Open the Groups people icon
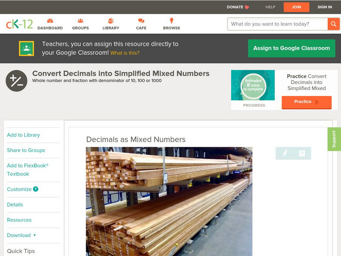This screenshot has height=256, width=341. coord(81,20)
